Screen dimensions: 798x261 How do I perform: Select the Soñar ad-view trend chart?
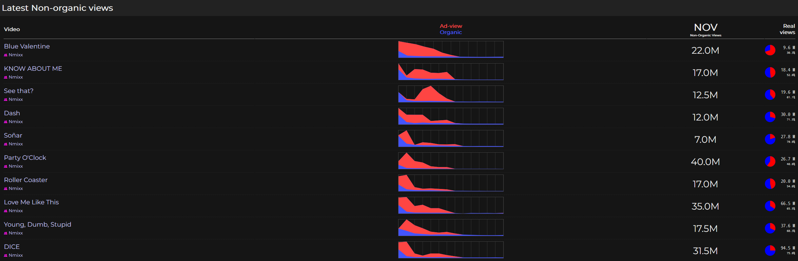451,139
